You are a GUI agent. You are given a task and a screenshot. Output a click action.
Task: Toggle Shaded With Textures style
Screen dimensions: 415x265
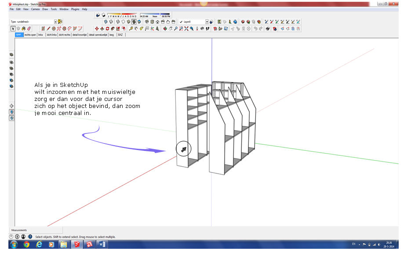click(x=134, y=21)
